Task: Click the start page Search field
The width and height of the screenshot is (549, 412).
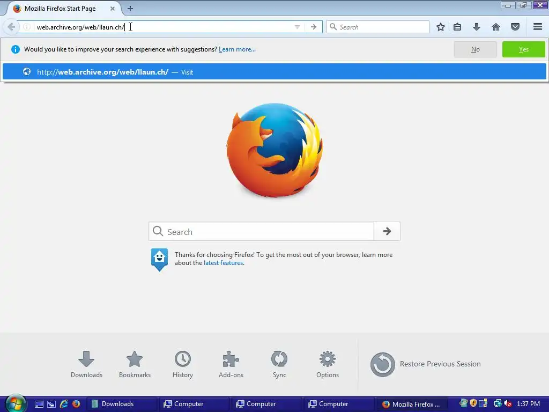Action: coord(261,231)
